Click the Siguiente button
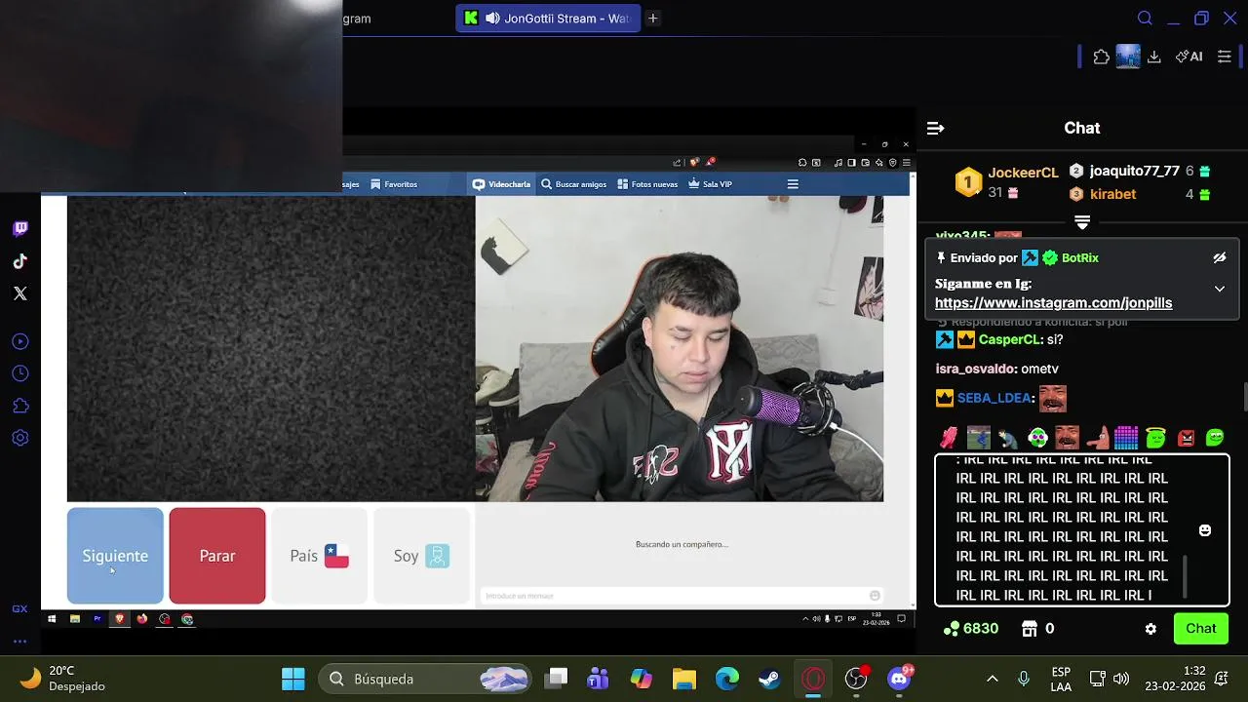Viewport: 1248px width, 702px height. coord(115,556)
